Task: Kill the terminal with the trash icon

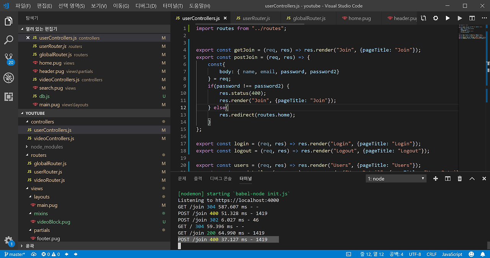Action: pos(460,179)
